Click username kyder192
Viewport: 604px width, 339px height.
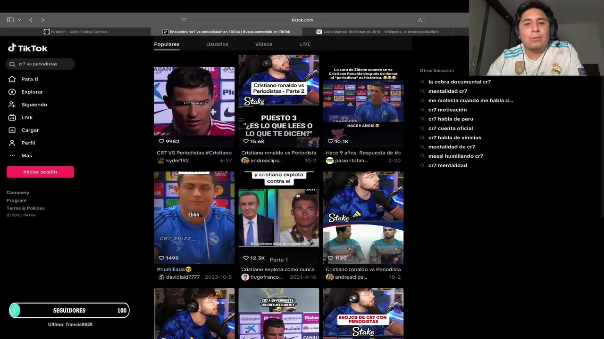click(177, 161)
